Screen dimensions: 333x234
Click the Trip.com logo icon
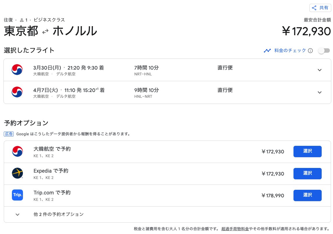click(17, 195)
